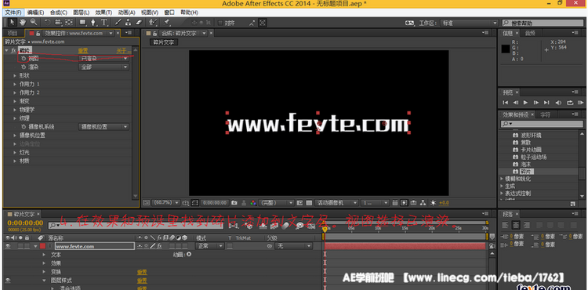Expand the 作用力 1 property group
Screen dimensions: 588x290
(15, 84)
